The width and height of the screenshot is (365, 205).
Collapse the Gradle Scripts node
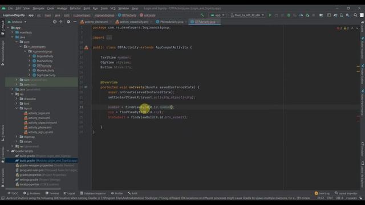[9, 151]
